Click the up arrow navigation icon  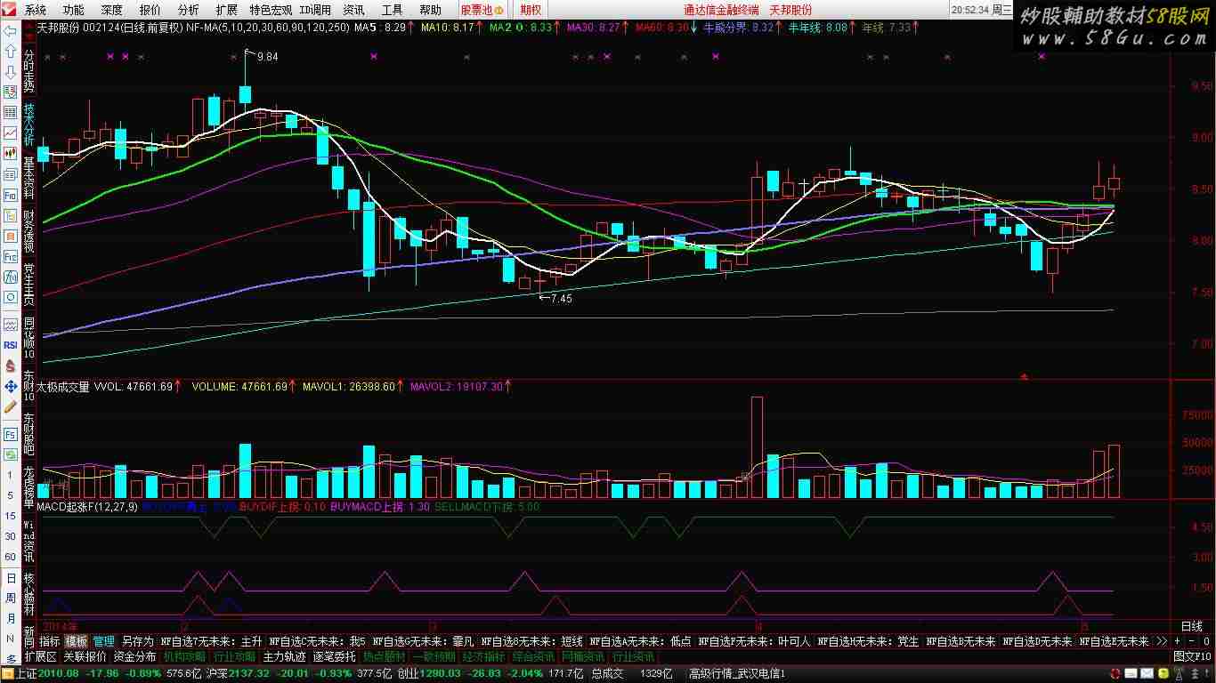(10, 51)
